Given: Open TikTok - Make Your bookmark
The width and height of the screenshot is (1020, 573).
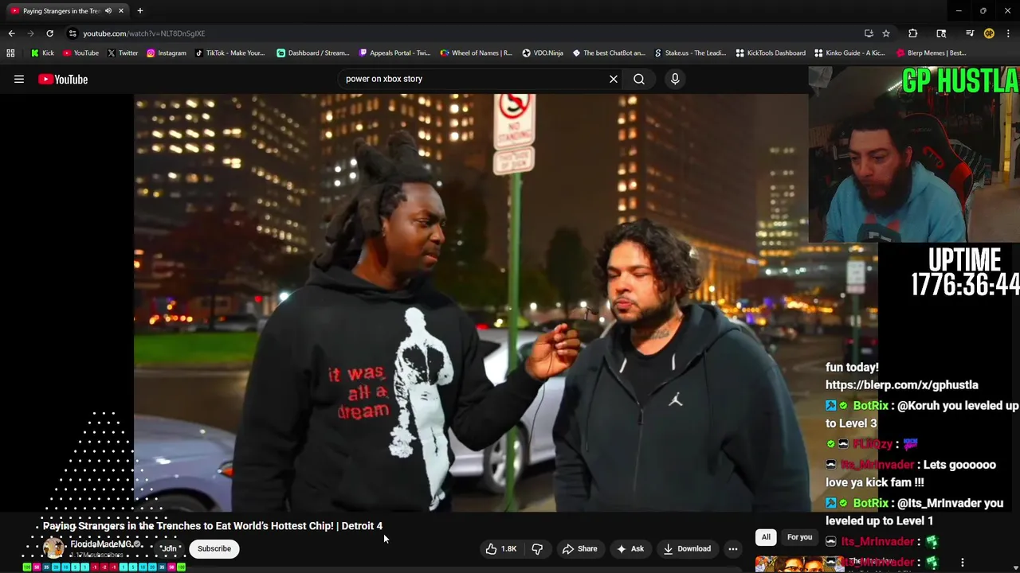Looking at the screenshot, I should click(230, 53).
